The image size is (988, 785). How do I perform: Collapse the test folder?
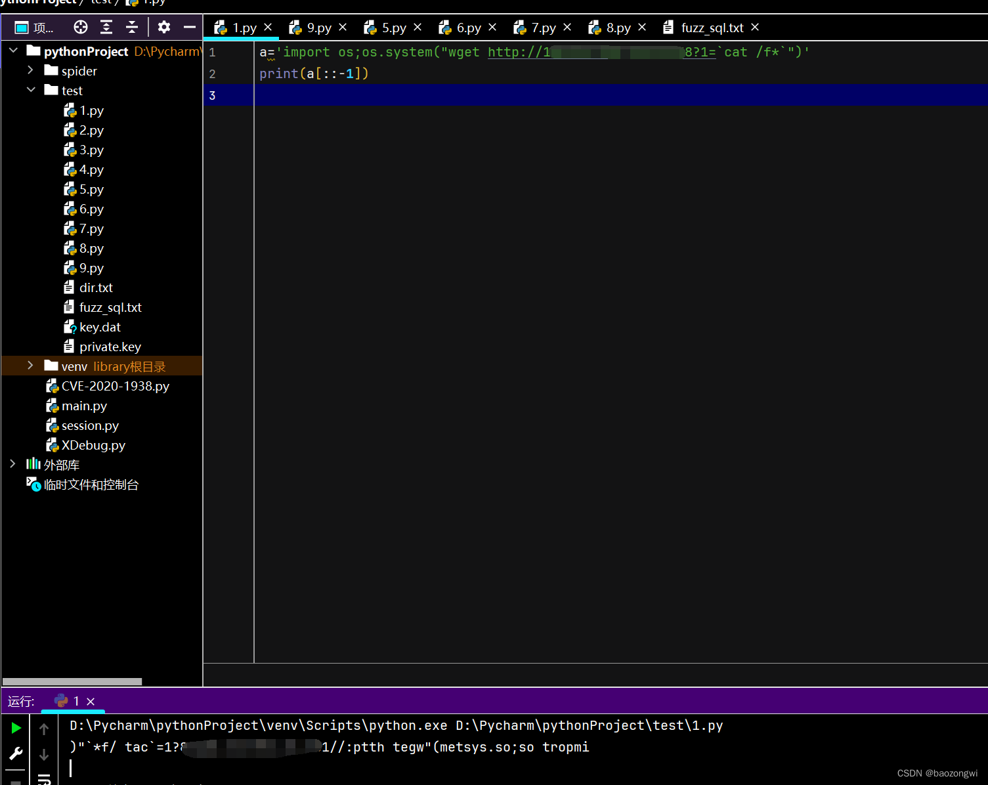pyautogui.click(x=31, y=89)
